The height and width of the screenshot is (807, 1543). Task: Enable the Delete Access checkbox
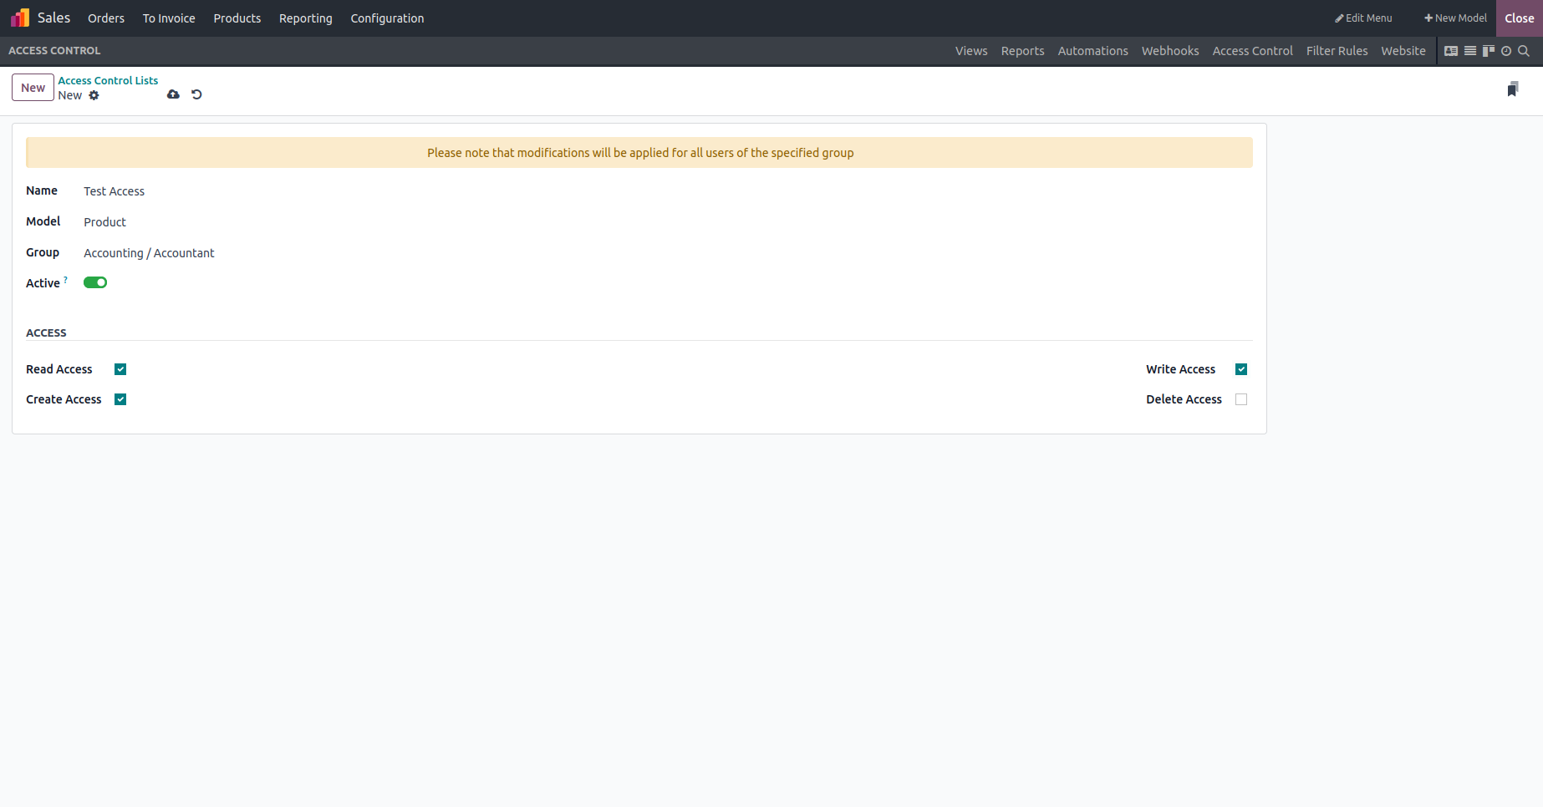tap(1241, 399)
